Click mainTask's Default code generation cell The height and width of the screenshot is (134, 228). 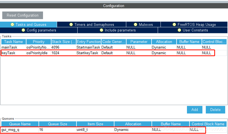click(114, 47)
